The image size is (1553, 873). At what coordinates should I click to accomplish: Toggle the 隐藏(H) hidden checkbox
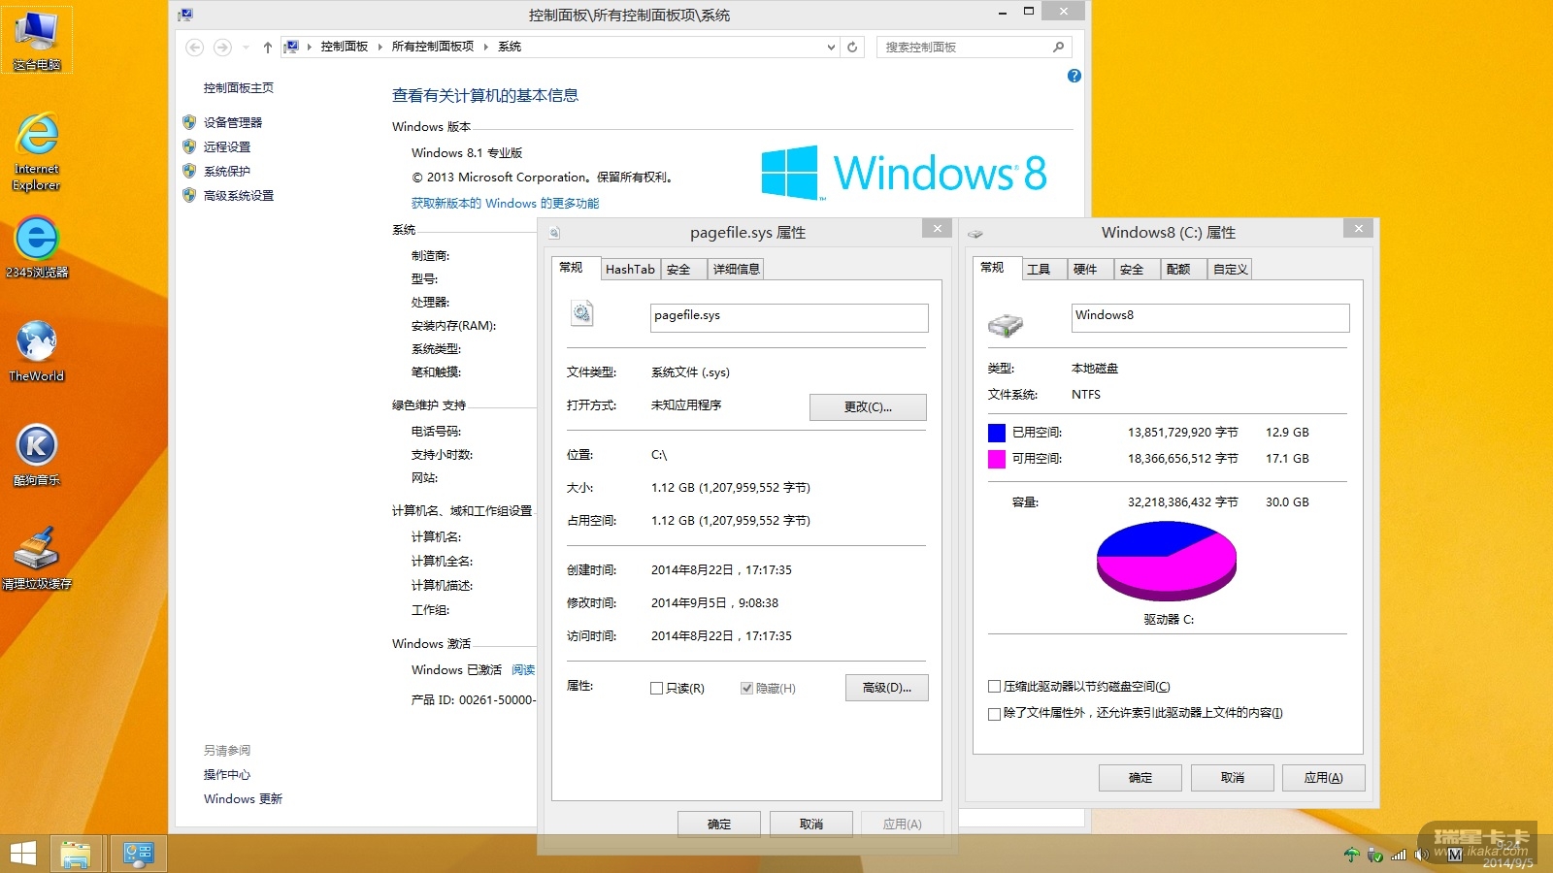(x=746, y=688)
